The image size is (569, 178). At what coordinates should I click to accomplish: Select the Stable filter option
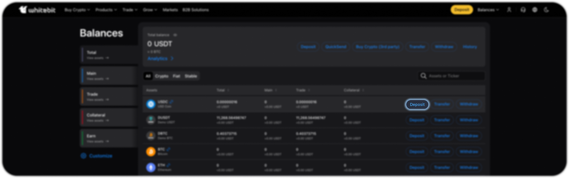pos(191,76)
